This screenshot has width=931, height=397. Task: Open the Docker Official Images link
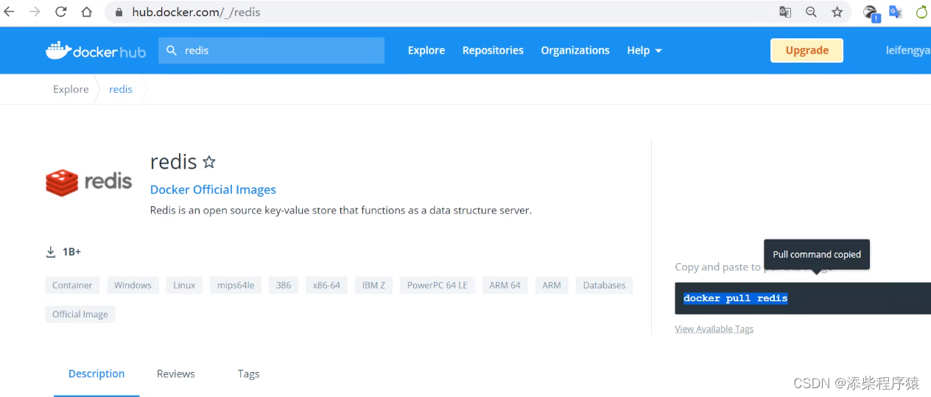(213, 189)
